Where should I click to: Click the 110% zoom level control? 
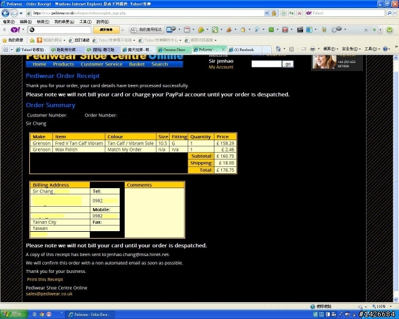point(382,307)
